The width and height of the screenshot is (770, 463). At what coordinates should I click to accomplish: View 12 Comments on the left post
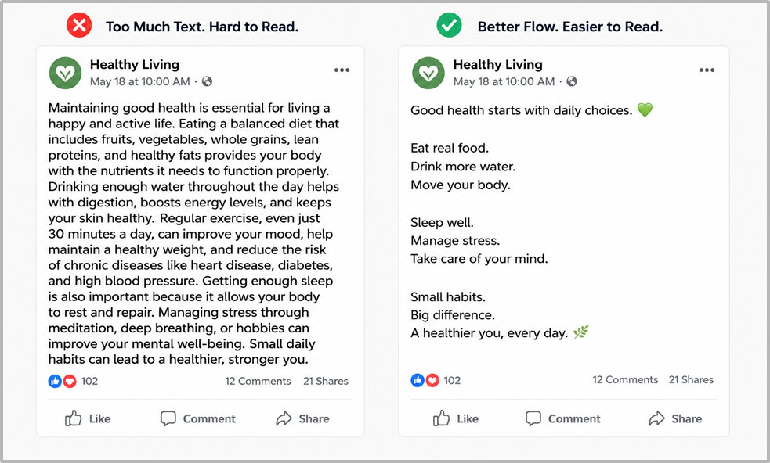point(258,381)
